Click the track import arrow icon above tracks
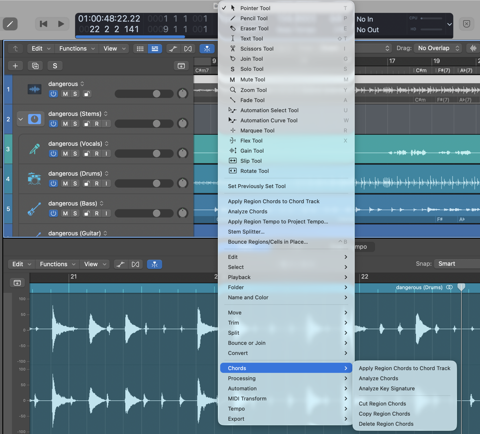 point(181,66)
